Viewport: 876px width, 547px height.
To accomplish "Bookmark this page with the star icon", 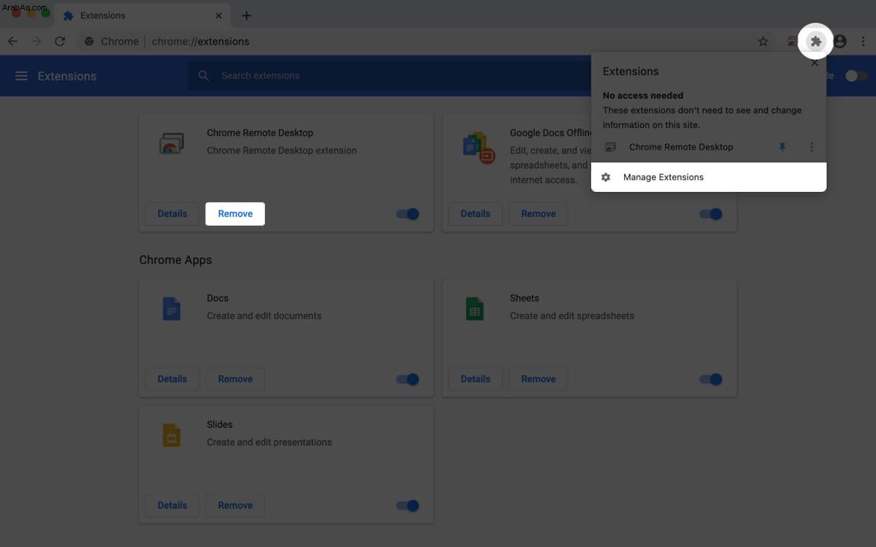I will (763, 41).
